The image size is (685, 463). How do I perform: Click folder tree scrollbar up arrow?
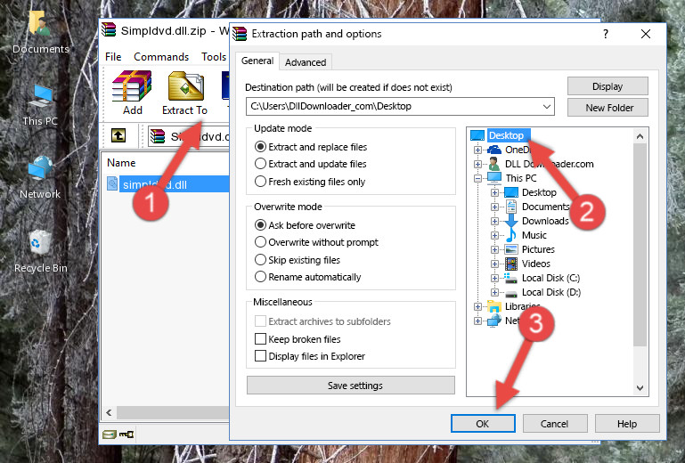point(640,136)
